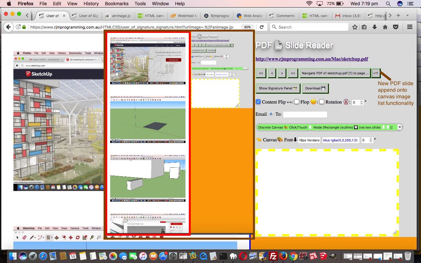Click the blue rgba color field
Image resolution: width=421 pixels, height=263 pixels.
340,140
